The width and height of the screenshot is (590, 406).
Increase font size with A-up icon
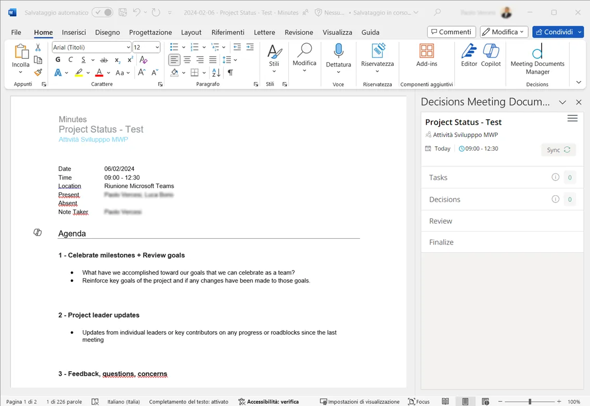[x=142, y=72]
